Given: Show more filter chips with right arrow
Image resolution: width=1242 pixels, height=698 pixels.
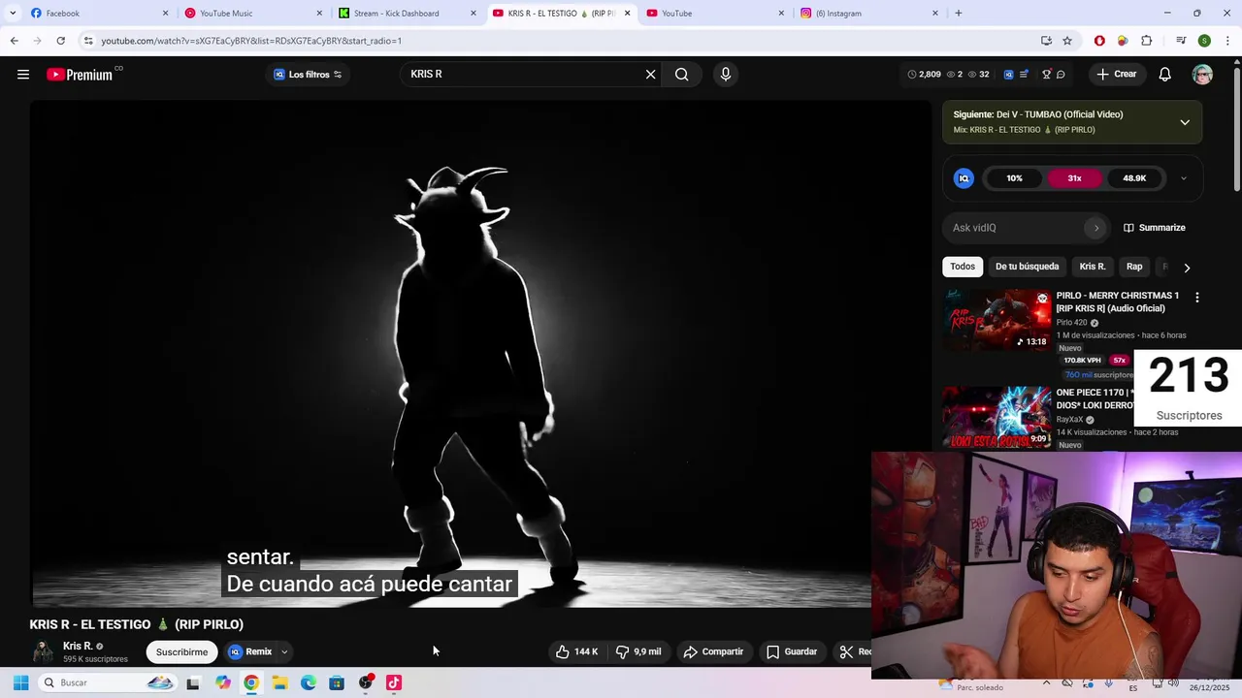Looking at the screenshot, I should [1187, 268].
